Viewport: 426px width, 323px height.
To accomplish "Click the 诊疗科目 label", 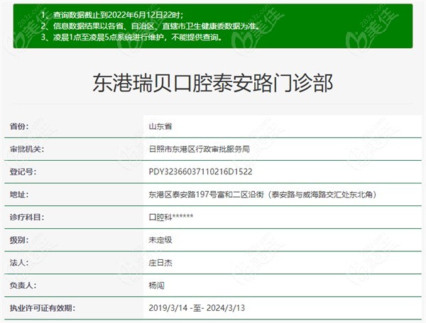I will point(27,217).
